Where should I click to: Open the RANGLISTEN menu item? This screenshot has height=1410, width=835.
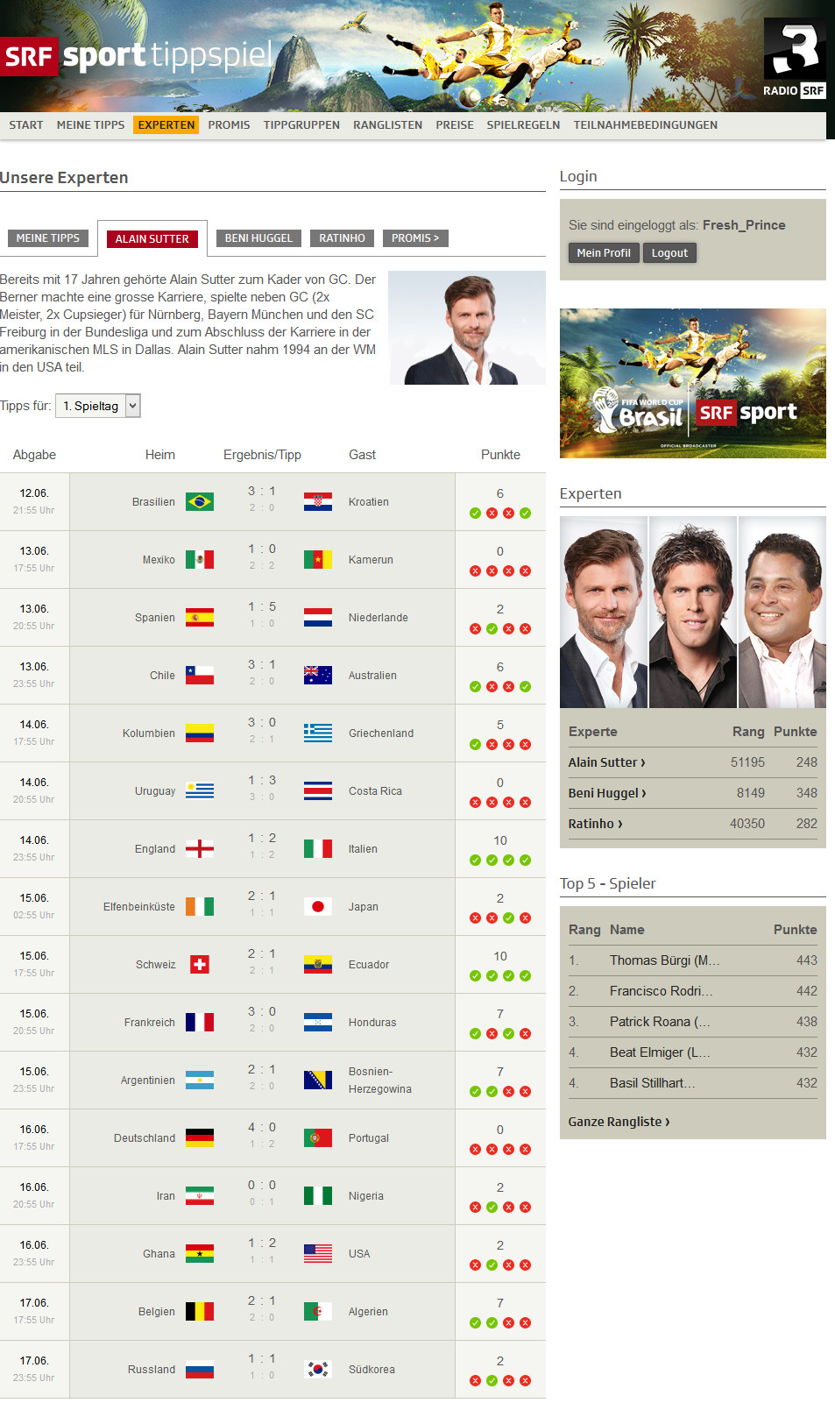pos(387,125)
